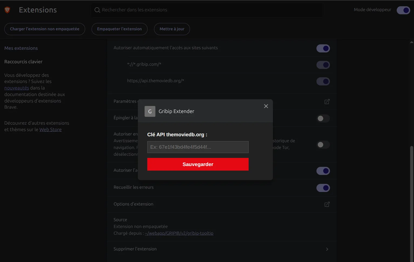Open the nouveautés documentation link
Viewport: 414px width, 262px height.
pyautogui.click(x=16, y=88)
